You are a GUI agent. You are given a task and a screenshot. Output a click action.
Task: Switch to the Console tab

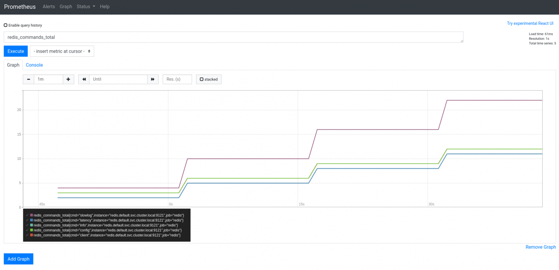click(x=34, y=65)
